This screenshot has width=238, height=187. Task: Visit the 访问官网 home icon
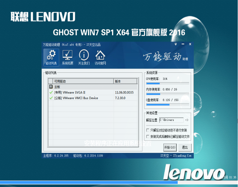pos(100,58)
